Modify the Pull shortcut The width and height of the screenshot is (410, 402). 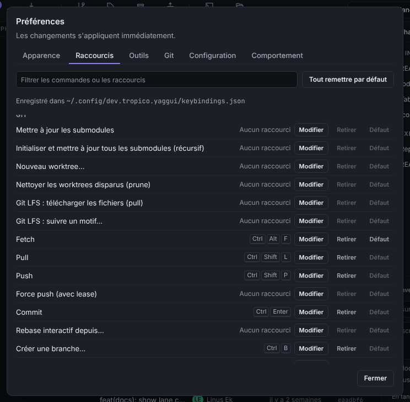tap(311, 257)
